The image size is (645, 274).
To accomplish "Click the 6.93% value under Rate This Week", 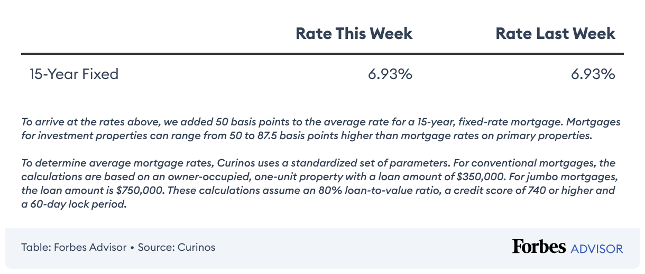I will pyautogui.click(x=390, y=74).
